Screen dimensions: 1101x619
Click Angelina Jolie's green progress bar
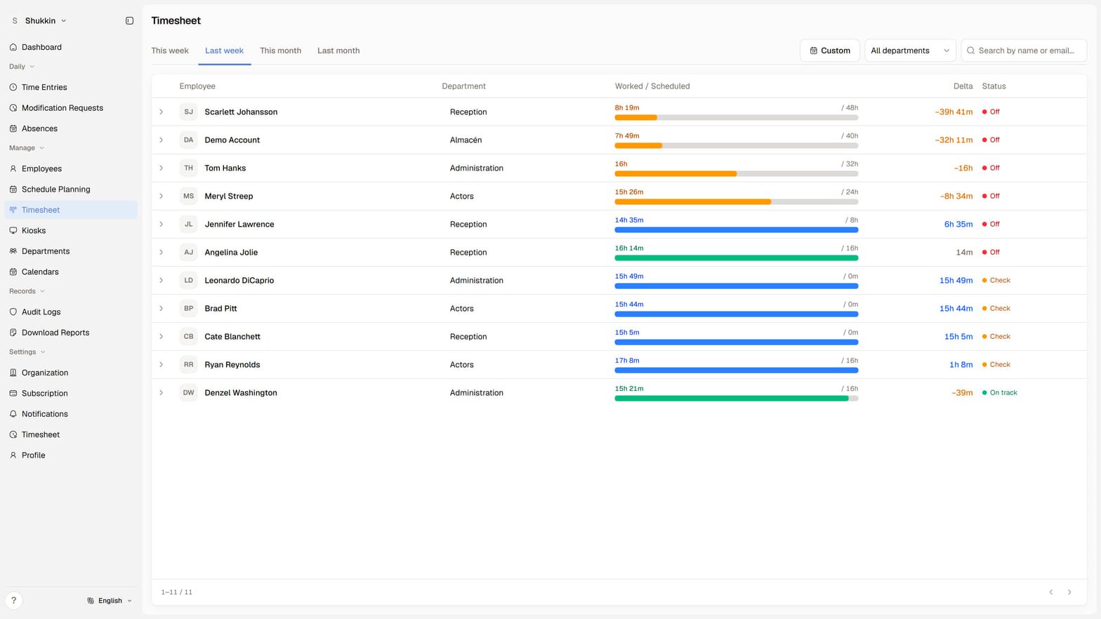(x=737, y=258)
